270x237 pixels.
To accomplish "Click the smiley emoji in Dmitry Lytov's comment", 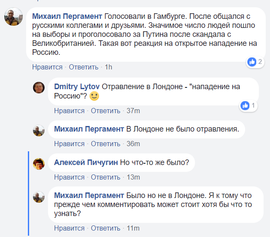I will point(94,96).
